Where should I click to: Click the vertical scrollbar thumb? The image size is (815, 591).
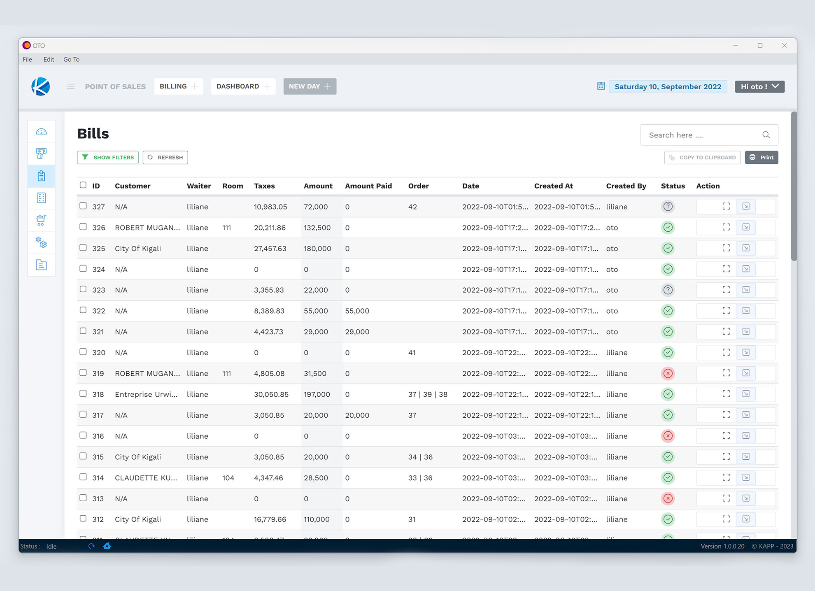click(794, 186)
